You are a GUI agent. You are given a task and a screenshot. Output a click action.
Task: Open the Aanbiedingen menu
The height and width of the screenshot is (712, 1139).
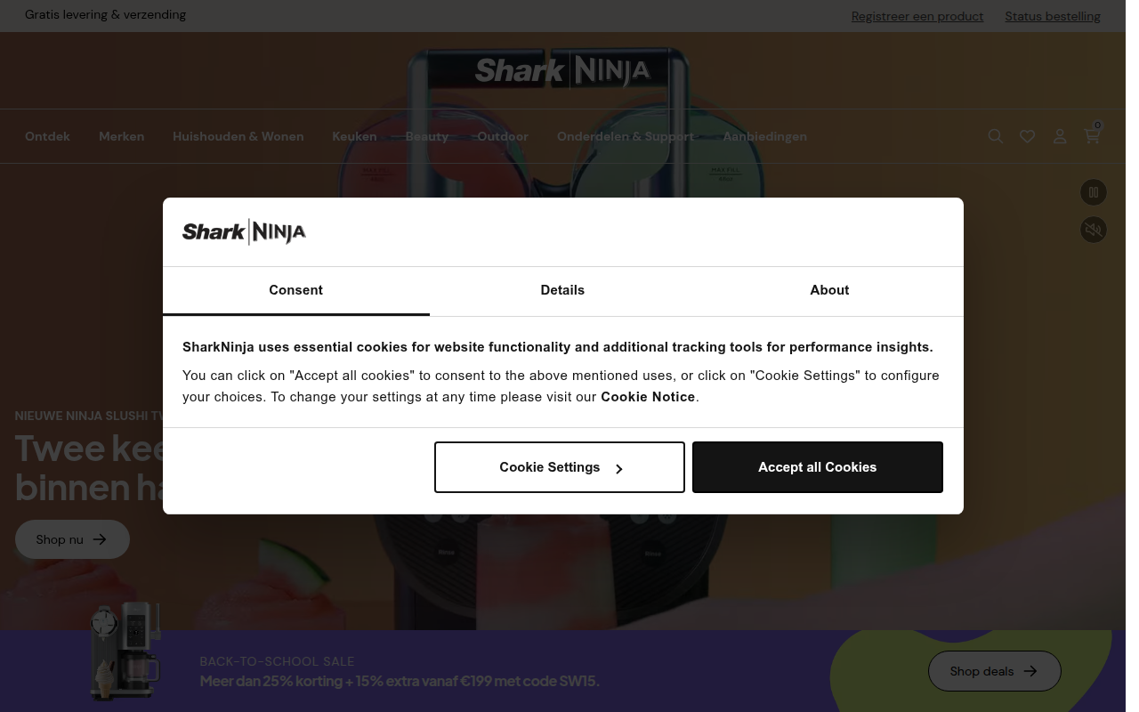tap(764, 136)
